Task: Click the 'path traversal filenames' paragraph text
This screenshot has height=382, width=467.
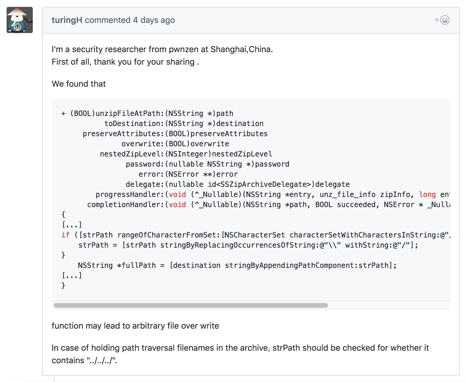Action: (x=240, y=348)
